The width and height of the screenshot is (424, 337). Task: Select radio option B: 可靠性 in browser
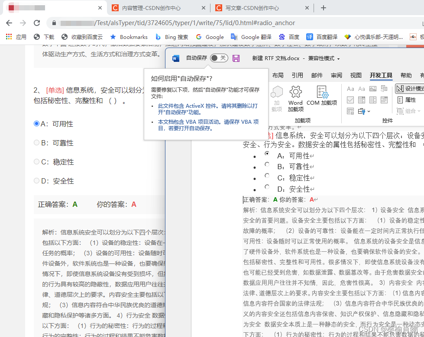(36, 143)
